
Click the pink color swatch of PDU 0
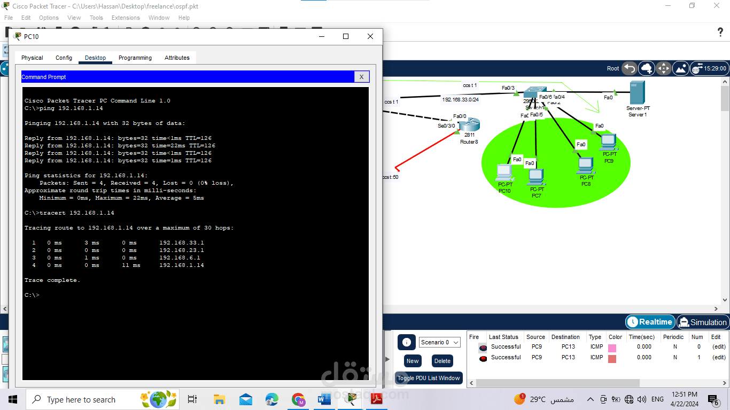[x=612, y=348]
